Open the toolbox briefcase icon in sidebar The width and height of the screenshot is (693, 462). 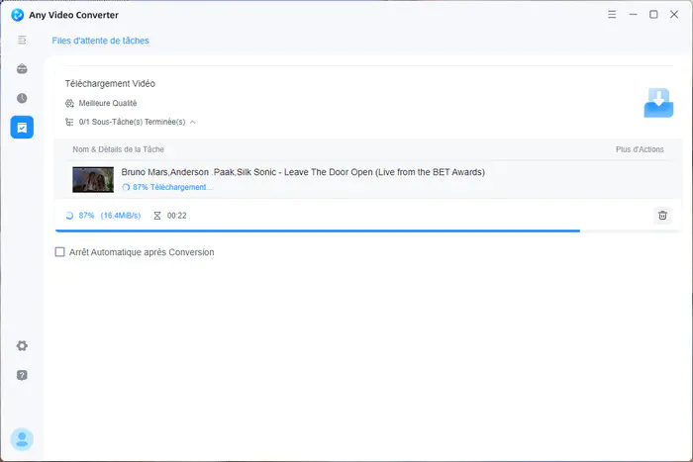pyautogui.click(x=22, y=69)
